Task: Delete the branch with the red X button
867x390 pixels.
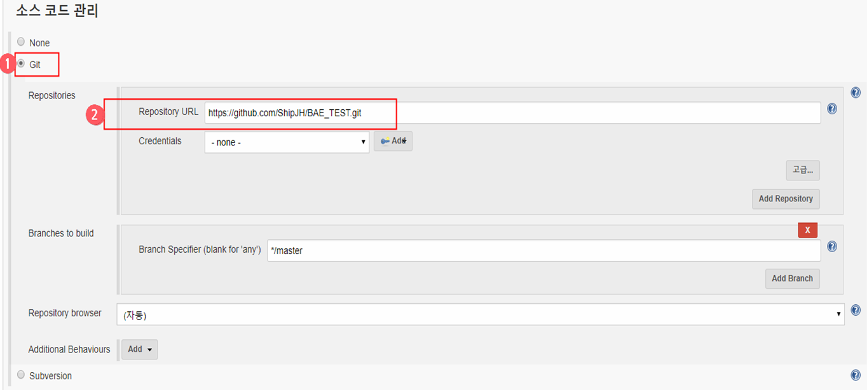Action: tap(807, 230)
